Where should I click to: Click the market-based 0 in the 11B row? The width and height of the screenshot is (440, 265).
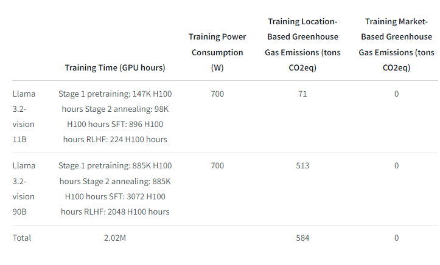coord(396,94)
